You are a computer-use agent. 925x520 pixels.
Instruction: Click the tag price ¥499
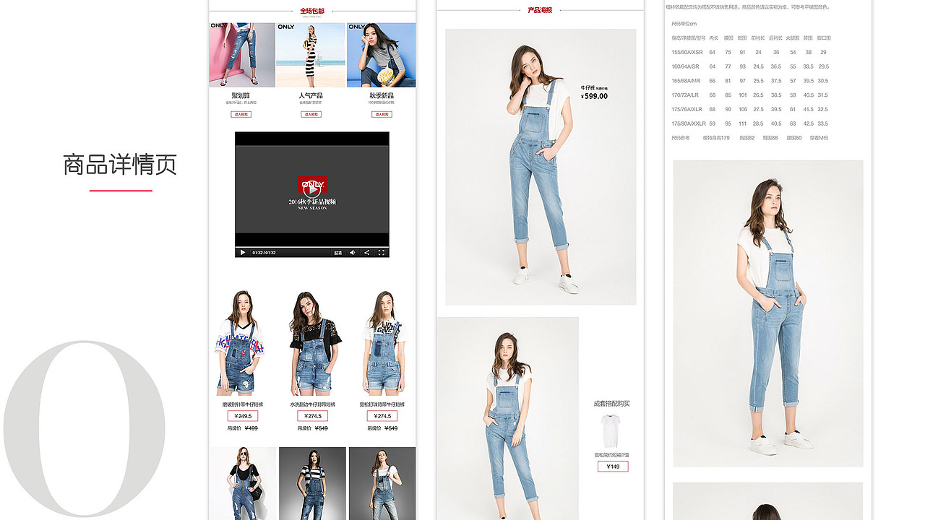click(251, 428)
